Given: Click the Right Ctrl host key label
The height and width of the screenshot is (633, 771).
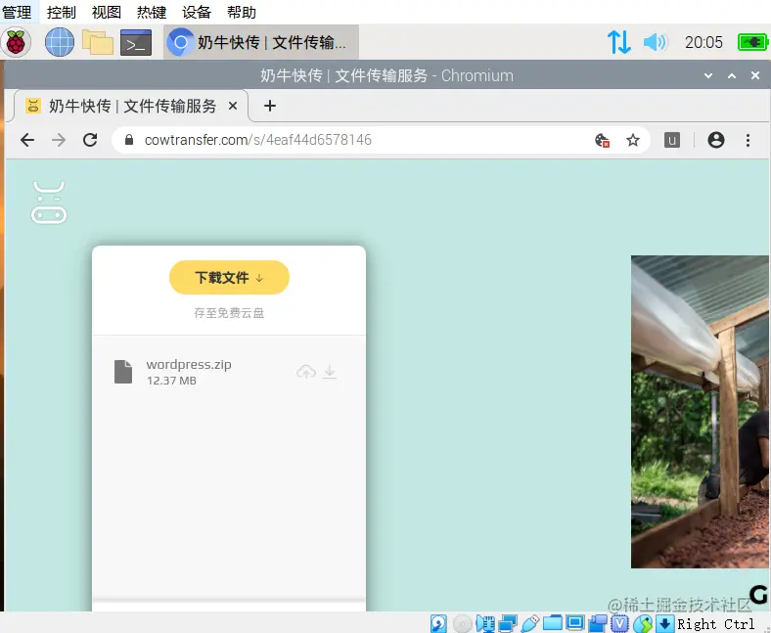Looking at the screenshot, I should pyautogui.click(x=716, y=623).
